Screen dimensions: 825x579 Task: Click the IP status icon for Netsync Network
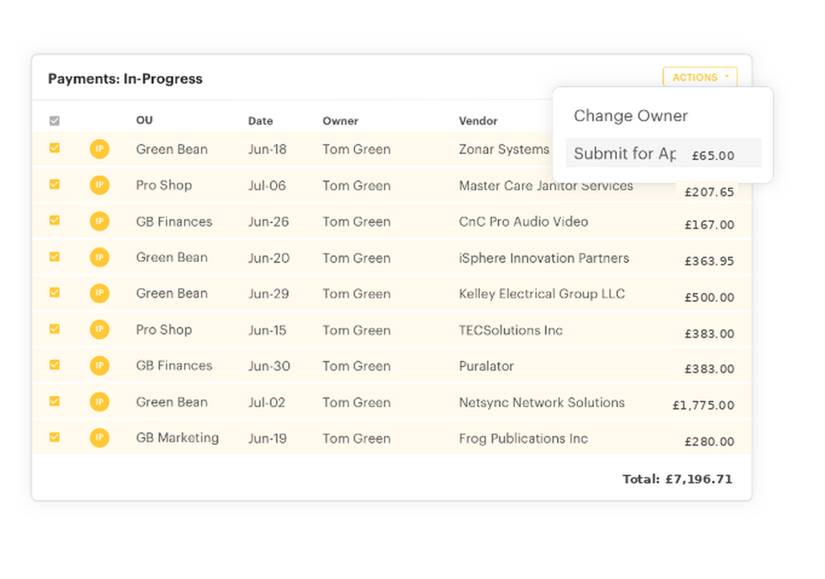[x=99, y=402]
